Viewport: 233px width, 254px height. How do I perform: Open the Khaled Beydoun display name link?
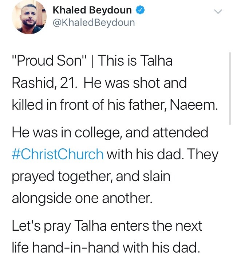pos(92,10)
